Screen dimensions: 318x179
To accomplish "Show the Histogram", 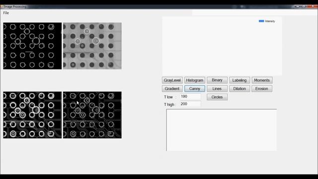I will point(194,80).
